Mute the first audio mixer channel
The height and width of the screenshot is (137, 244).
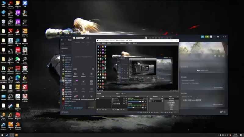pyautogui.click(x=143, y=102)
